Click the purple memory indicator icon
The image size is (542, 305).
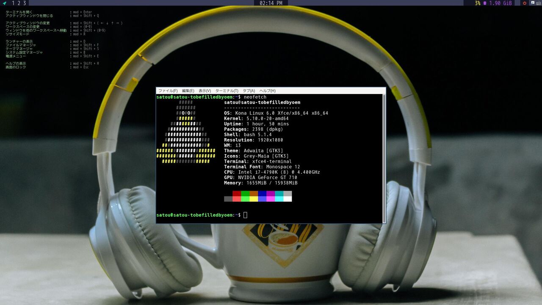coord(485,3)
